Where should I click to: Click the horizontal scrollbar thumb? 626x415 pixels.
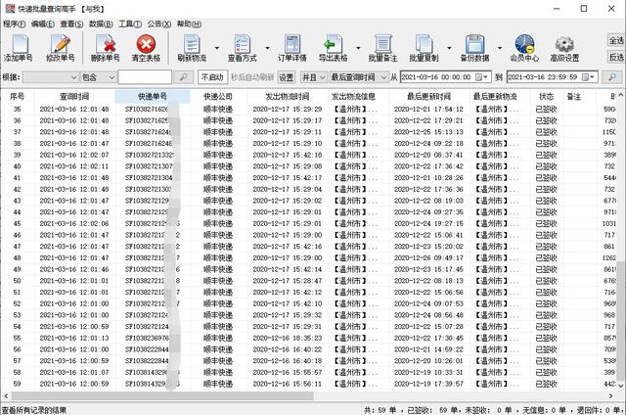click(x=162, y=395)
